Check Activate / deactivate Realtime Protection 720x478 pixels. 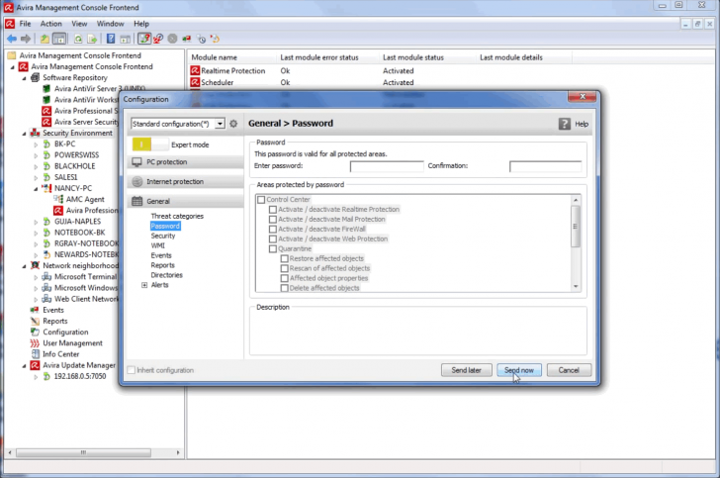(x=273, y=209)
